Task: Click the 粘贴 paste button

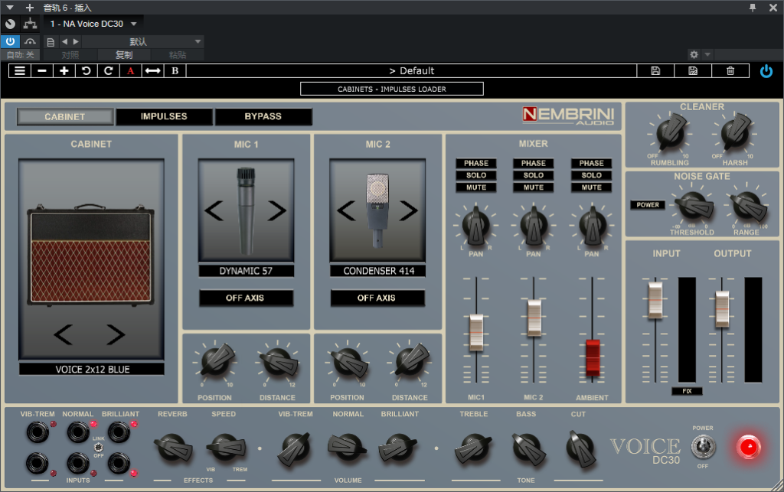Action: click(178, 55)
